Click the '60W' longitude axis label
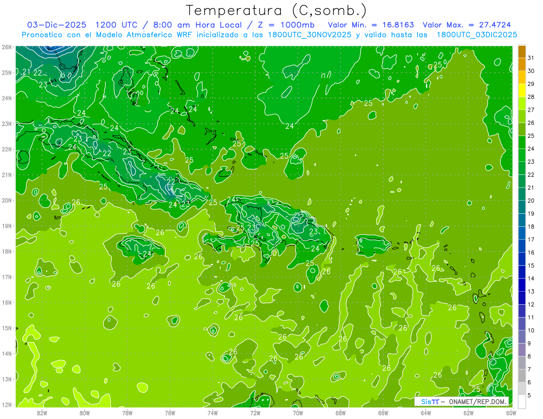Image resolution: width=543 pixels, height=419 pixels. click(x=511, y=413)
